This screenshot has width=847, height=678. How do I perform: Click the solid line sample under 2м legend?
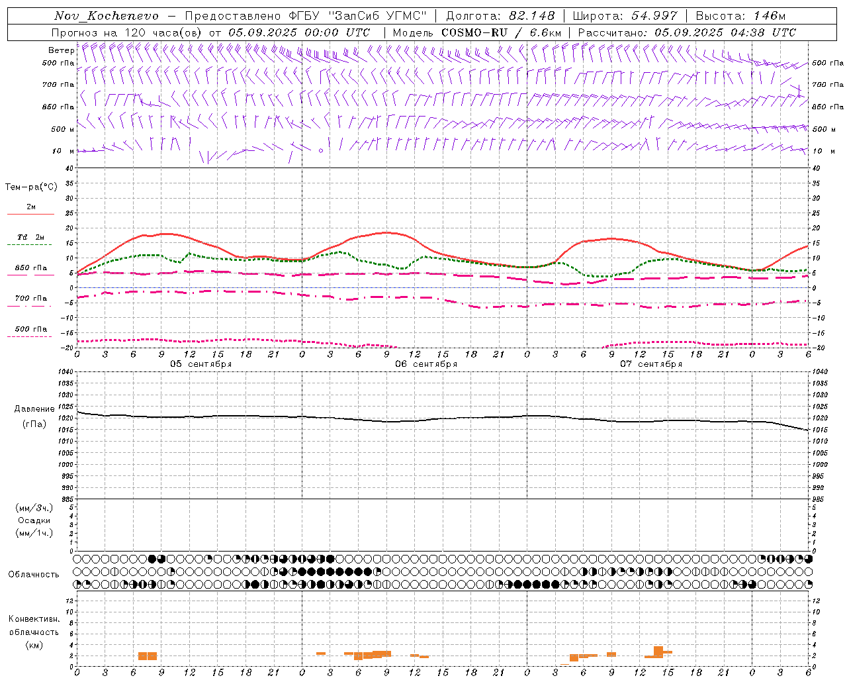(x=30, y=215)
